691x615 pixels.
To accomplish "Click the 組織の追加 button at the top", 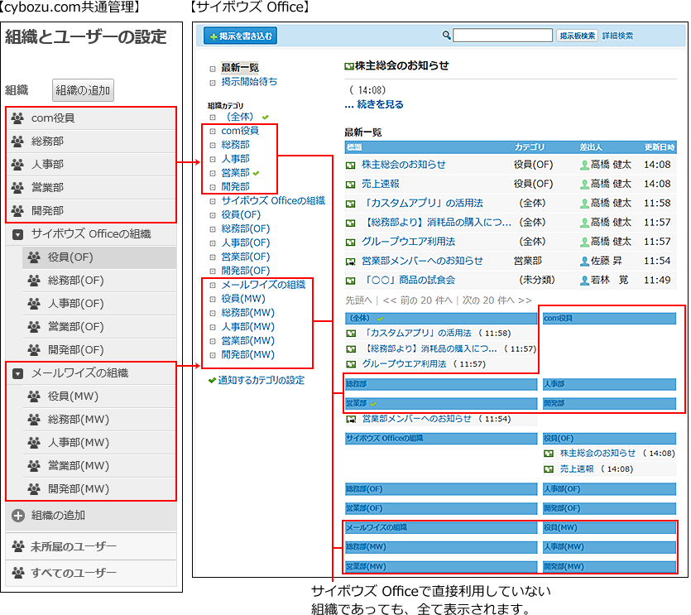I will [x=83, y=90].
